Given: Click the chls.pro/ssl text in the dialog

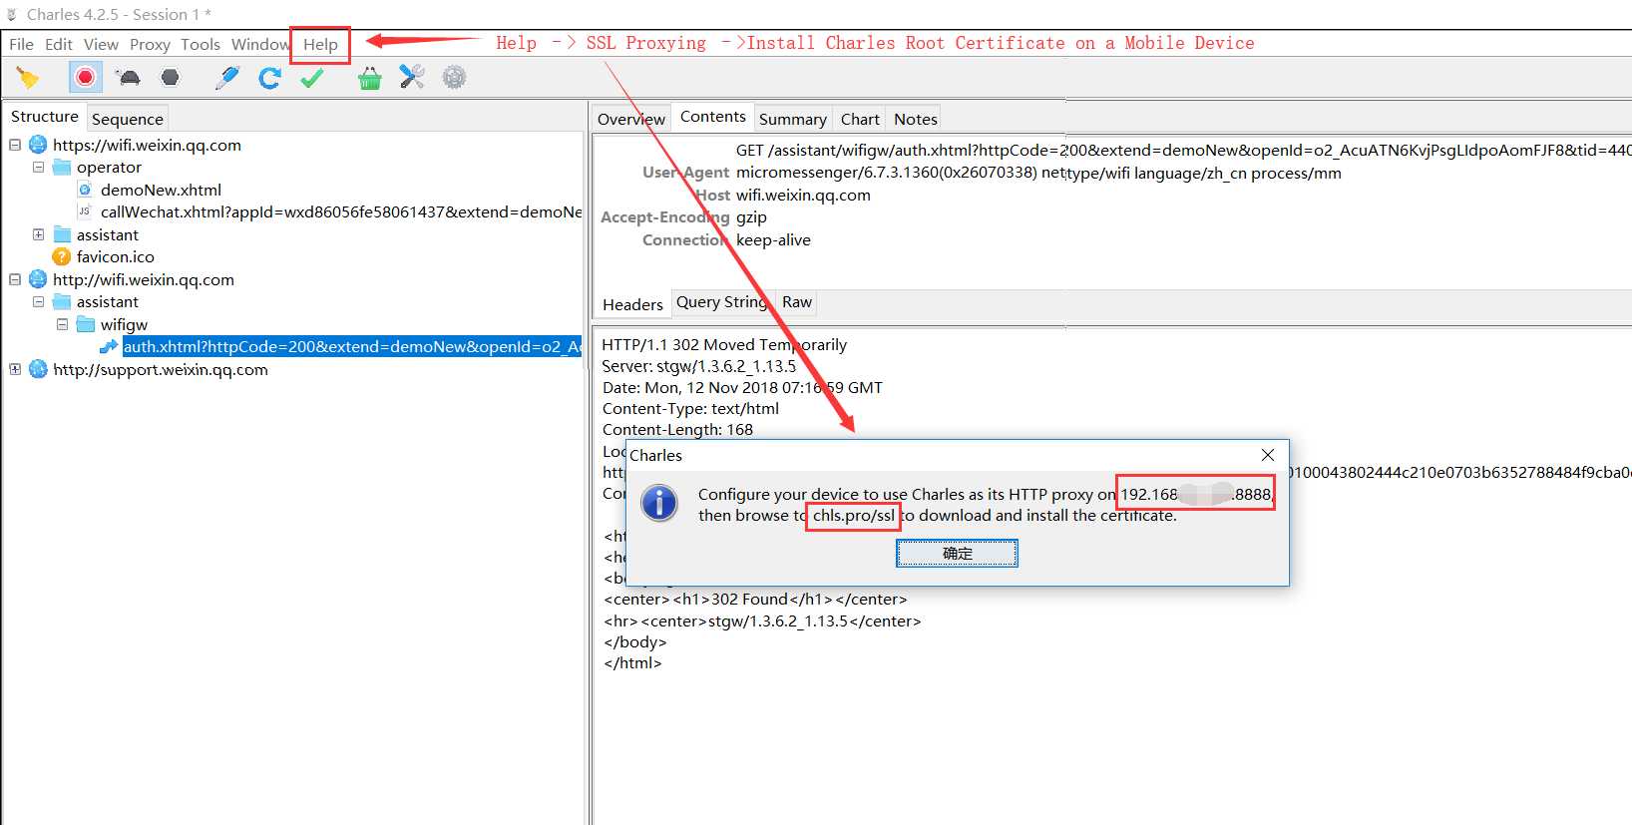Looking at the screenshot, I should [x=854, y=516].
